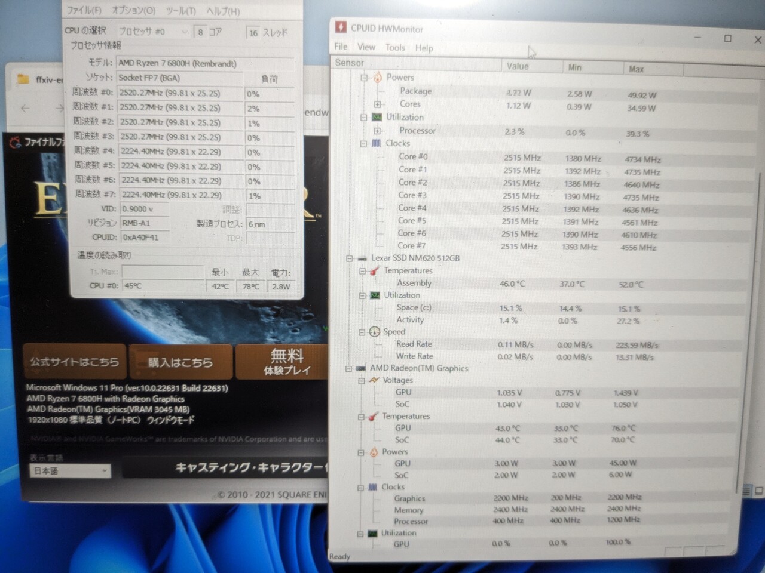
Task: Open ファイル(F) menu in Core Temp window
Action: point(84,11)
